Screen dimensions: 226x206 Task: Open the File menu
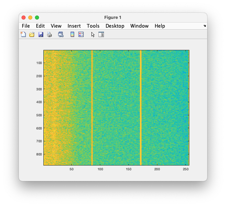click(x=26, y=26)
